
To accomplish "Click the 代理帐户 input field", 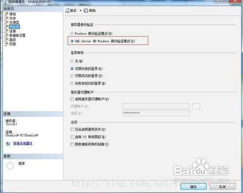I will tap(156, 106).
